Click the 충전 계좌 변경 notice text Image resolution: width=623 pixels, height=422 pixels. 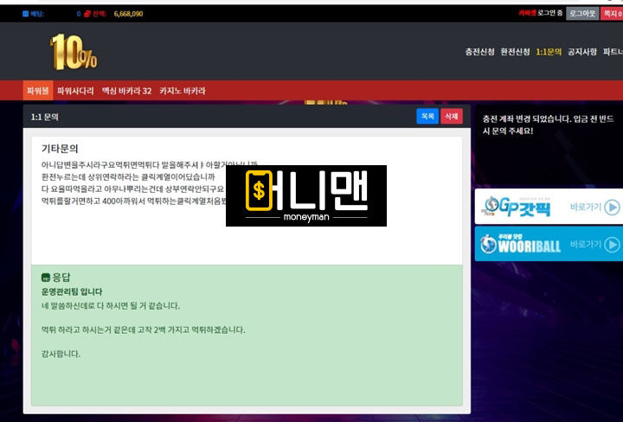(549, 125)
